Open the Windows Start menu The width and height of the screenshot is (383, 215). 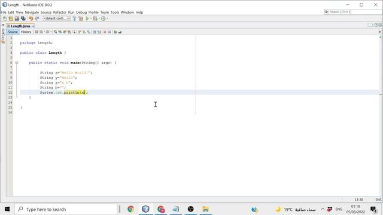(x=7, y=209)
